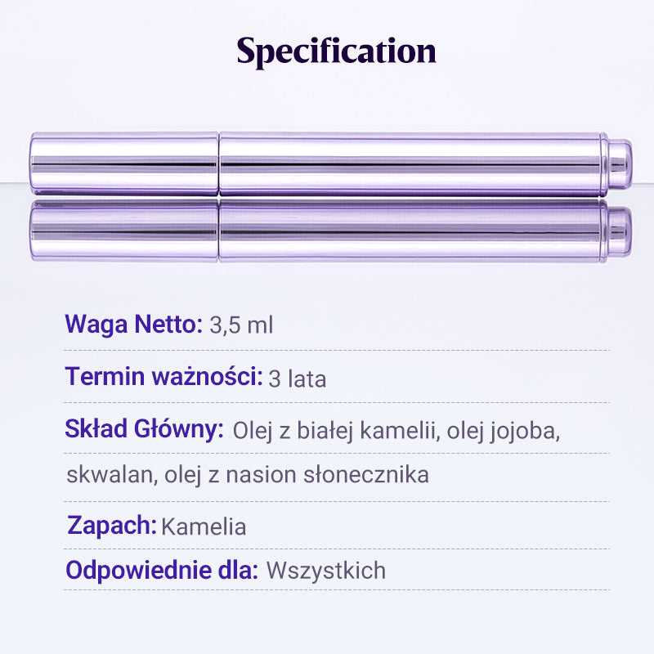This screenshot has width=654, height=654.
Task: Click the "Zapach:" label
Action: 112,526
